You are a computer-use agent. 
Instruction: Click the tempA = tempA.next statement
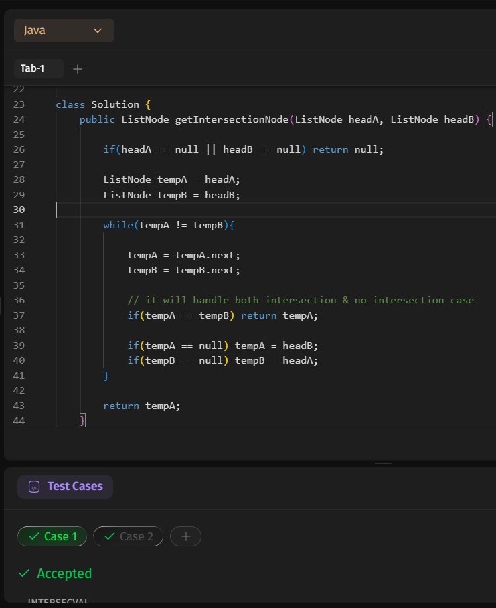tap(183, 255)
